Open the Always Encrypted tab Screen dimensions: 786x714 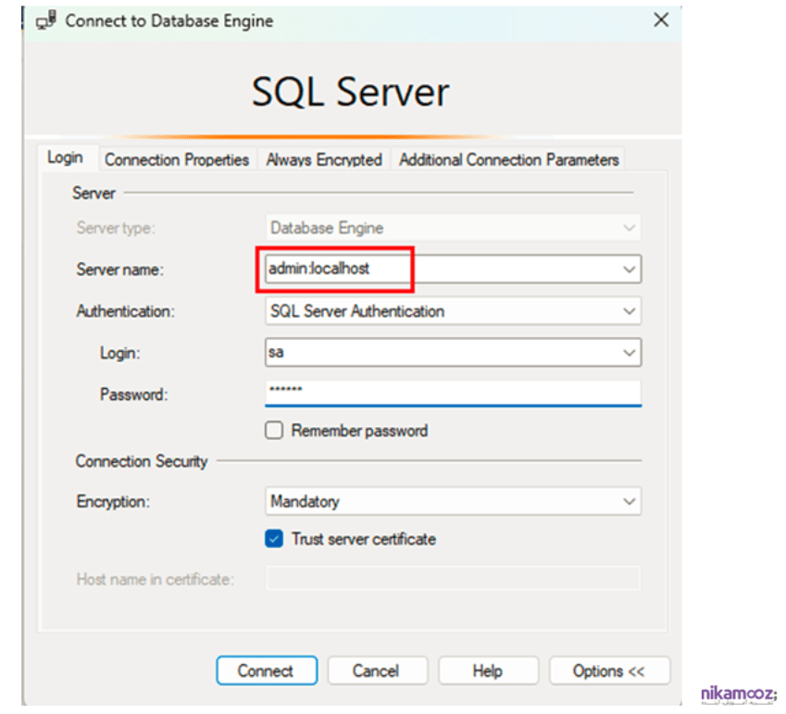(x=324, y=159)
